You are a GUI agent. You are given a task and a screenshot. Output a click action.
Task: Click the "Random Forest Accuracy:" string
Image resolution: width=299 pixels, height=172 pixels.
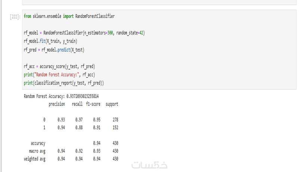point(57,75)
